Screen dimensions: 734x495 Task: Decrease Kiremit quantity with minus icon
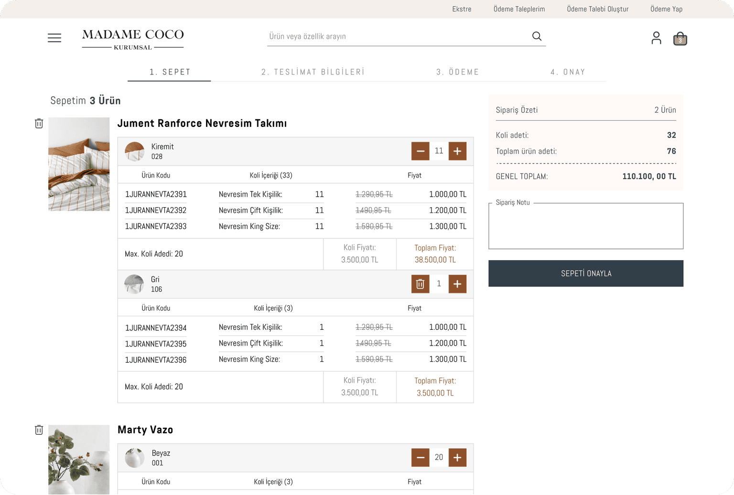(420, 151)
